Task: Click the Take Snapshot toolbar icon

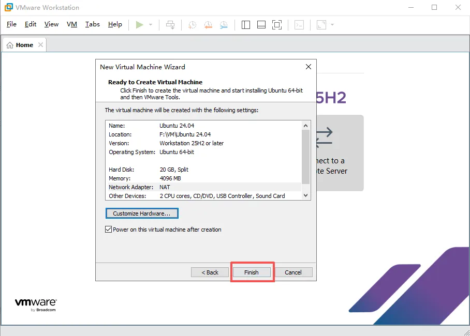Action: [x=192, y=25]
